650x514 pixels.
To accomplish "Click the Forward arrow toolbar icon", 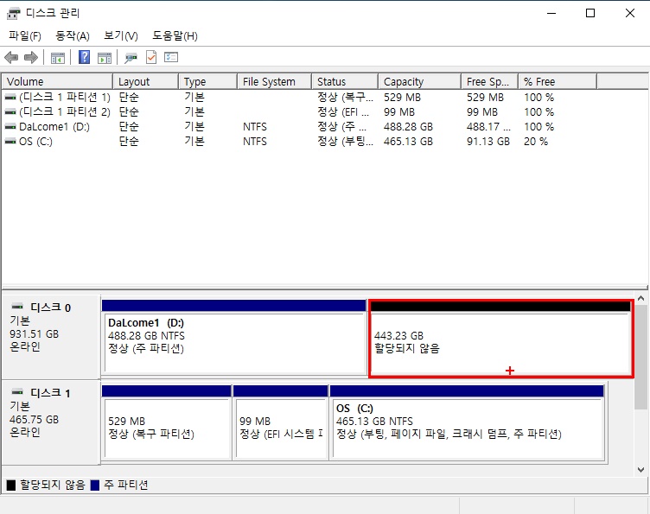I will pyautogui.click(x=31, y=57).
